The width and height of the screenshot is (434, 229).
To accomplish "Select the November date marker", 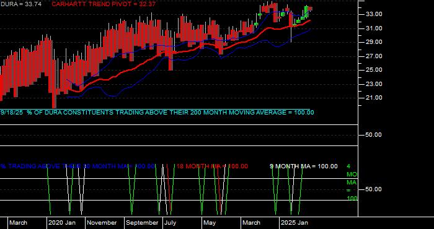I will (102, 223).
